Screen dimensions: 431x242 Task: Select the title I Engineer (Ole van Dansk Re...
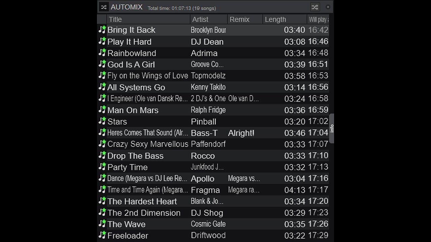147,99
